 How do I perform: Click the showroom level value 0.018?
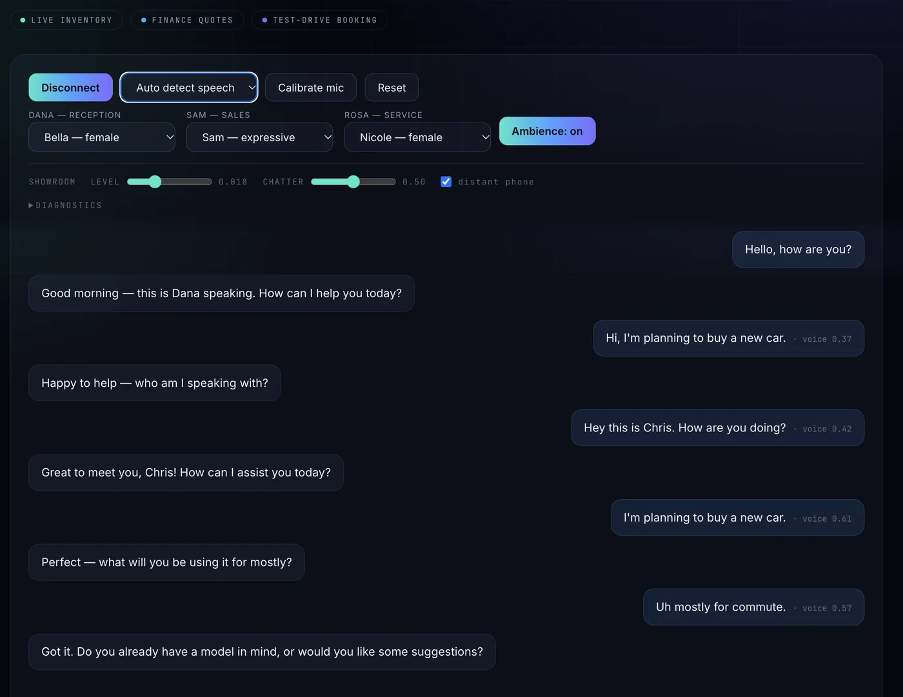coord(233,182)
